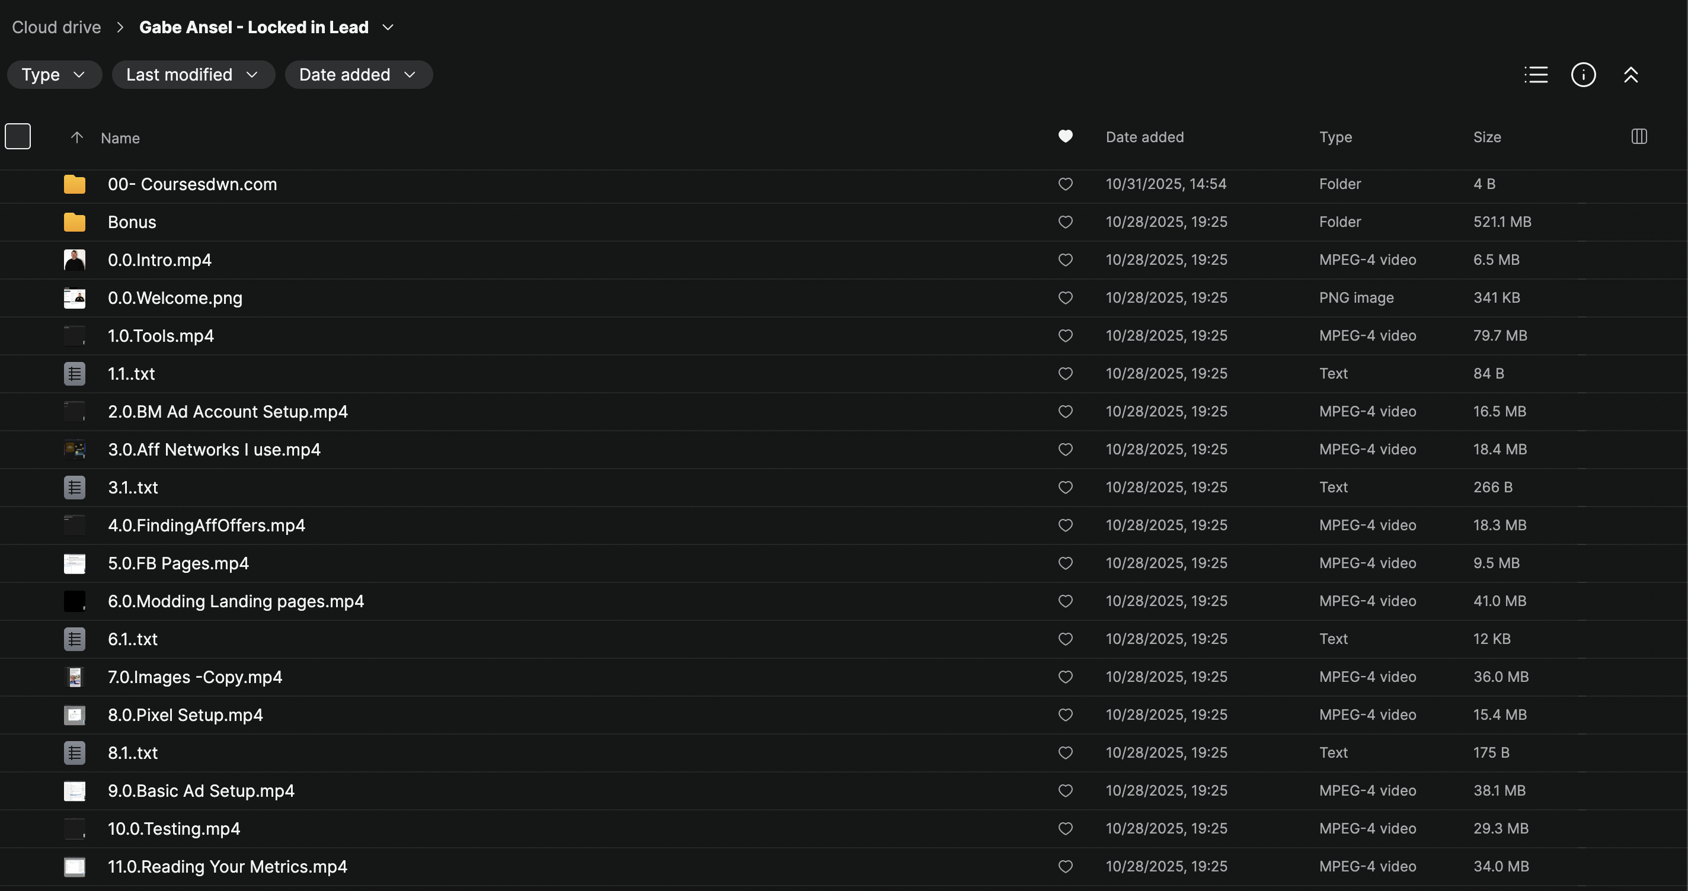Go to Cloud drive breadcrumb
Screen dimensions: 1688x891
(56, 27)
